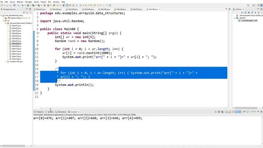Screen dimensions: 263x148
Task: Click Package Explorer horizontal scrollbar
Action: (14, 146)
